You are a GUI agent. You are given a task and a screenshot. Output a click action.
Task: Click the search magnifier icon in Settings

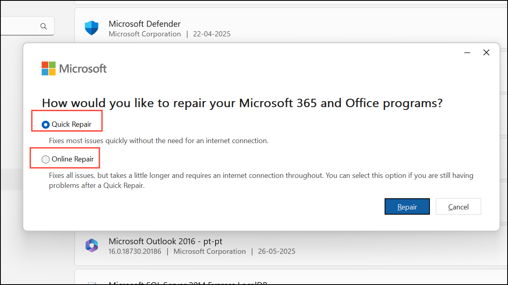coord(43,26)
